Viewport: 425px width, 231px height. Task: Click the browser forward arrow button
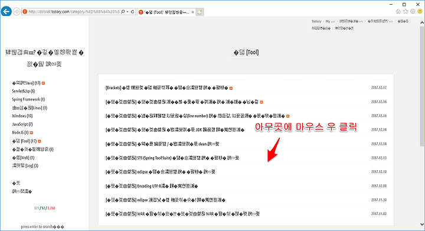point(17,12)
